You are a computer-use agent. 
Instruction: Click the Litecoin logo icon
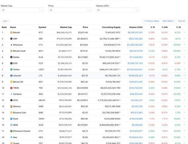click(11, 76)
